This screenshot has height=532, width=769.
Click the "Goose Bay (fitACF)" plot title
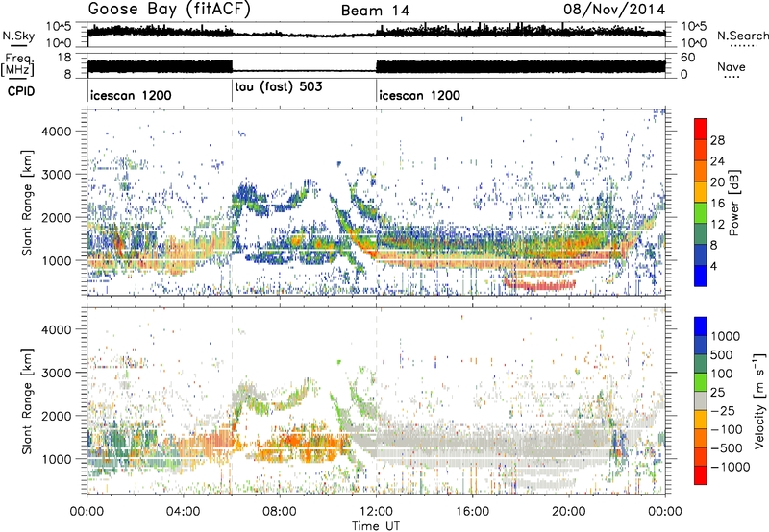(x=169, y=10)
